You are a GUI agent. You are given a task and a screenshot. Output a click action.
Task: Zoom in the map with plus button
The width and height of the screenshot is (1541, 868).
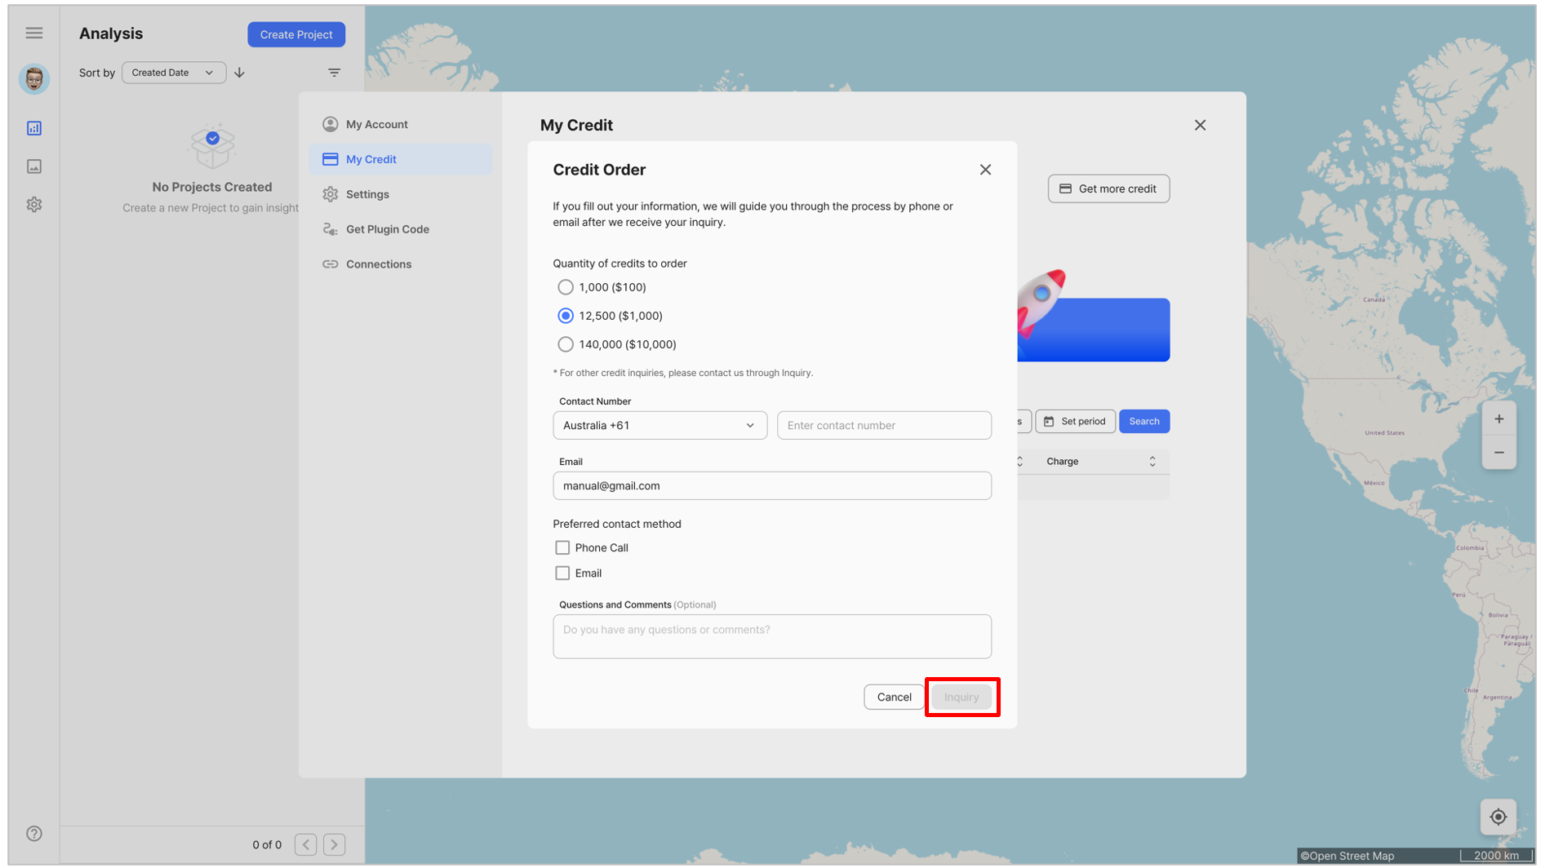click(1499, 419)
